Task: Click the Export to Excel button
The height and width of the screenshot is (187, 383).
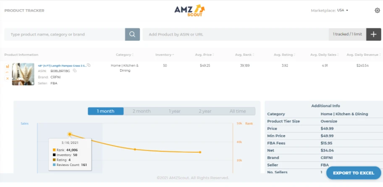Action: (x=354, y=173)
